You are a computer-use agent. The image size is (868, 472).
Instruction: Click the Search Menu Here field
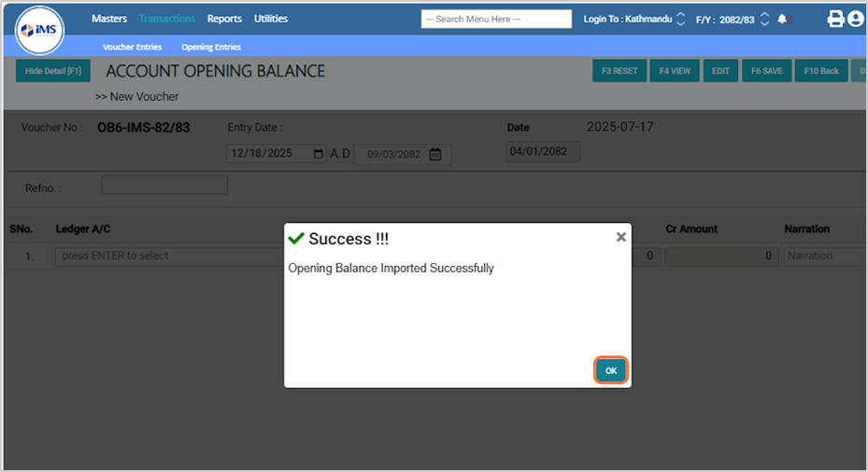[496, 20]
